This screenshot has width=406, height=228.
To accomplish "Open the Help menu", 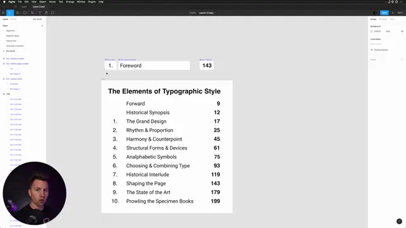I will pyautogui.click(x=101, y=1).
